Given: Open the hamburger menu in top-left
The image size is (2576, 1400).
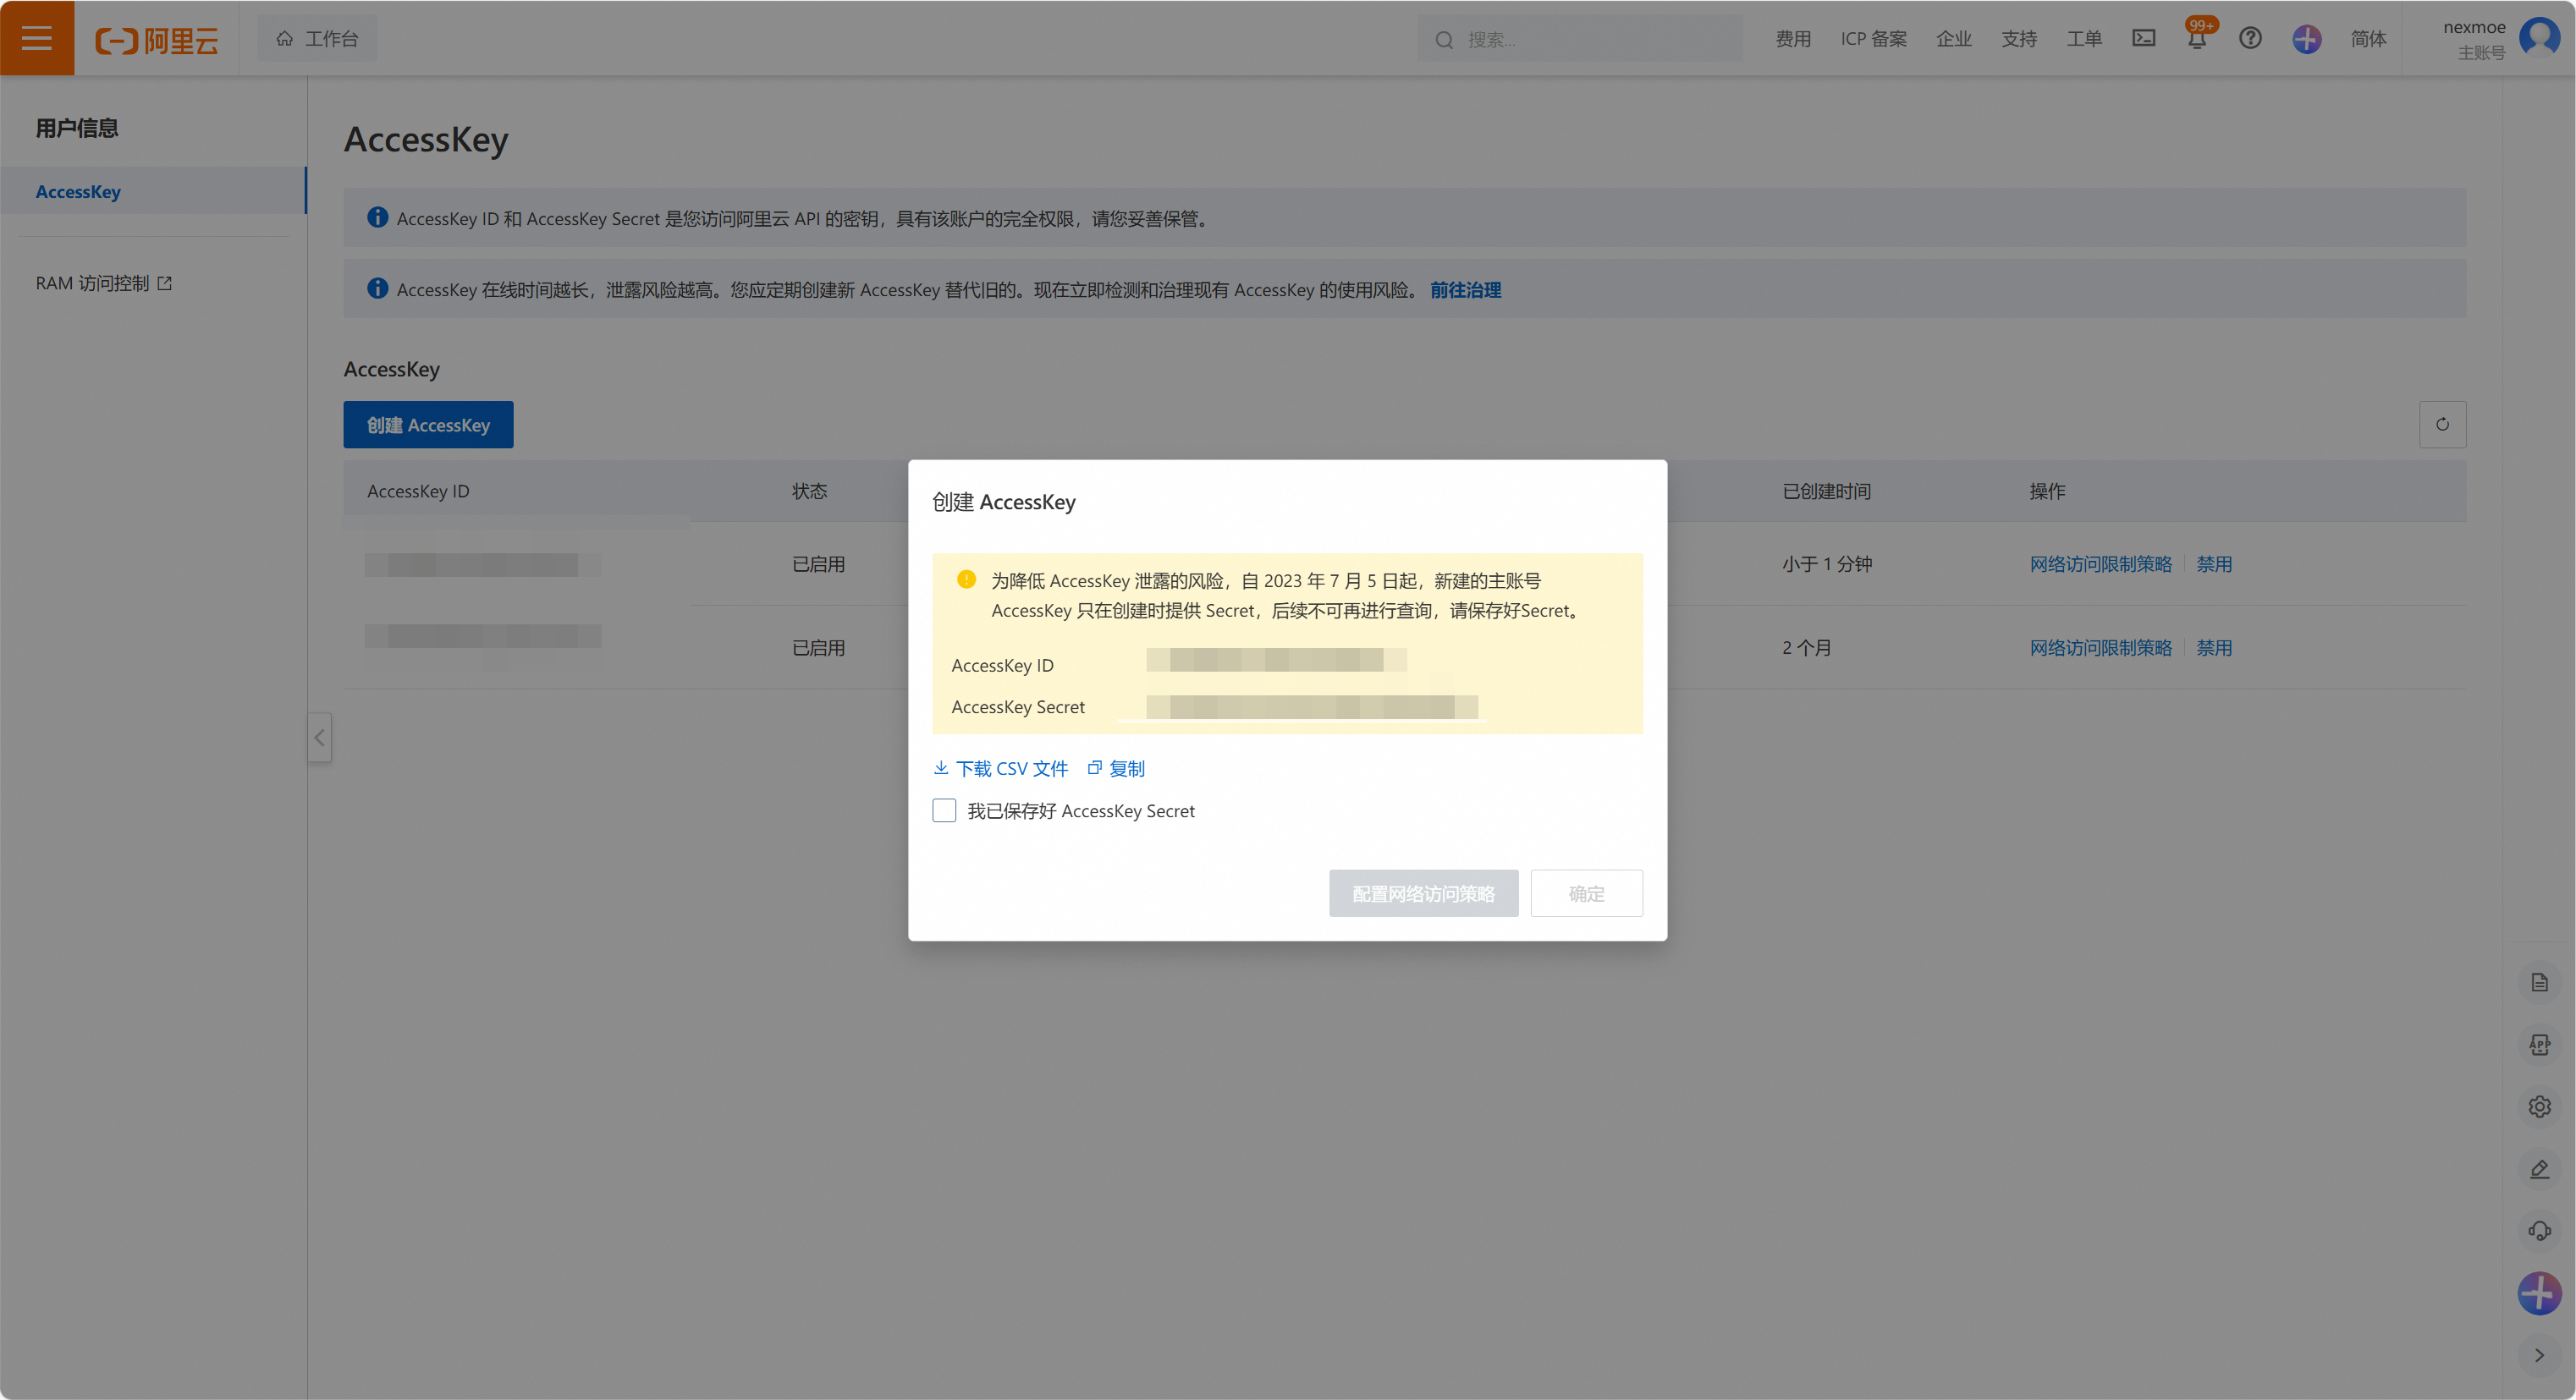Looking at the screenshot, I should tap(37, 38).
